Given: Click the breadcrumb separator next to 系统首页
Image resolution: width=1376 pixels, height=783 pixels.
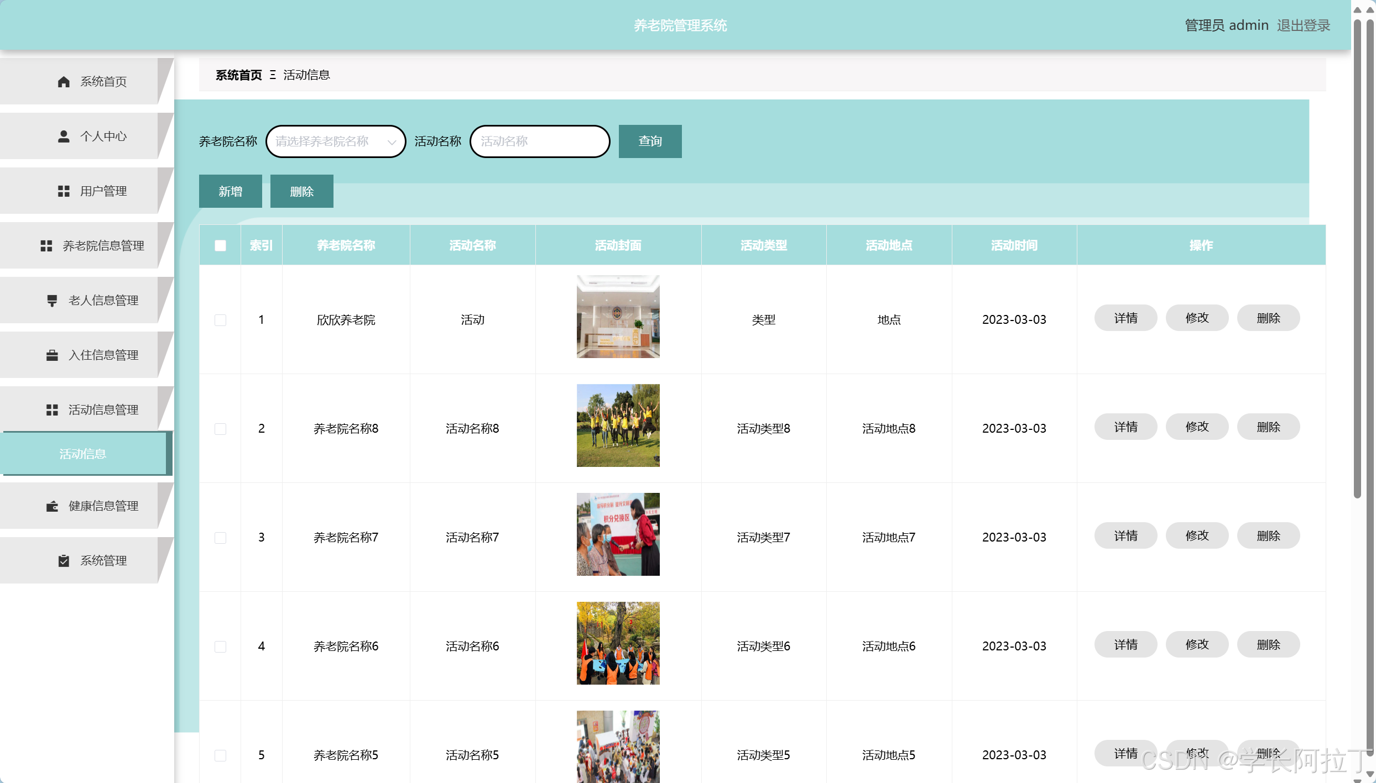Looking at the screenshot, I should pos(273,75).
